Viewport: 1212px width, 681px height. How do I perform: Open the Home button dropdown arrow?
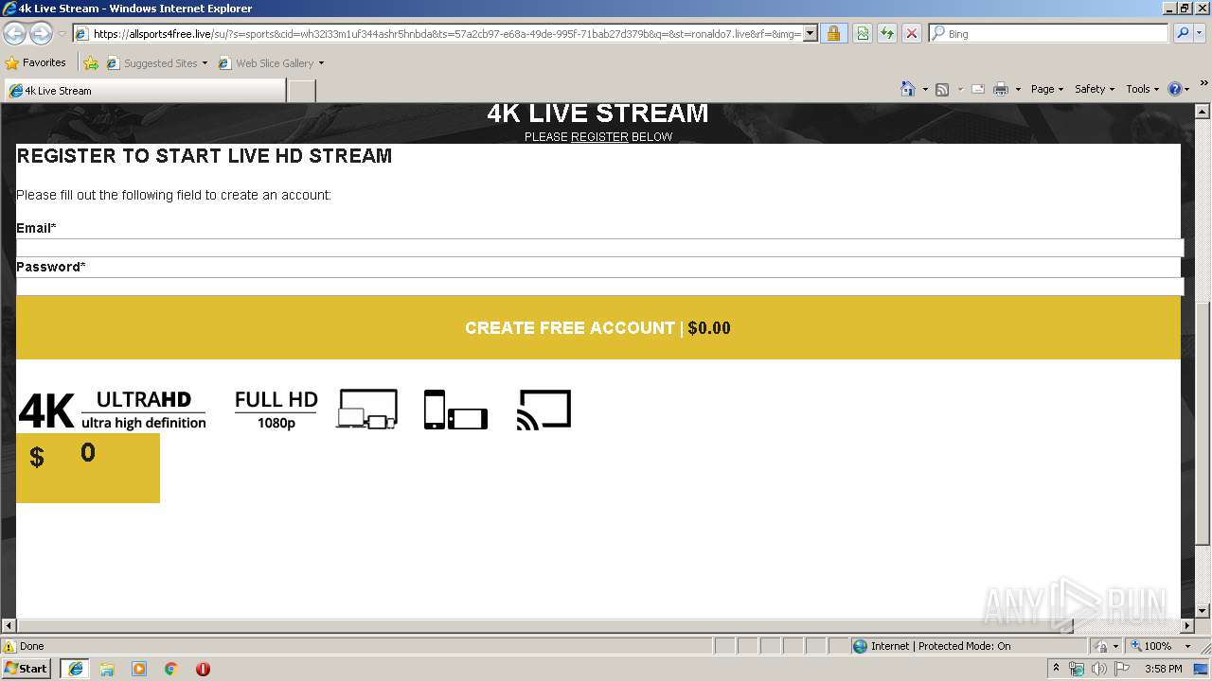(x=925, y=89)
